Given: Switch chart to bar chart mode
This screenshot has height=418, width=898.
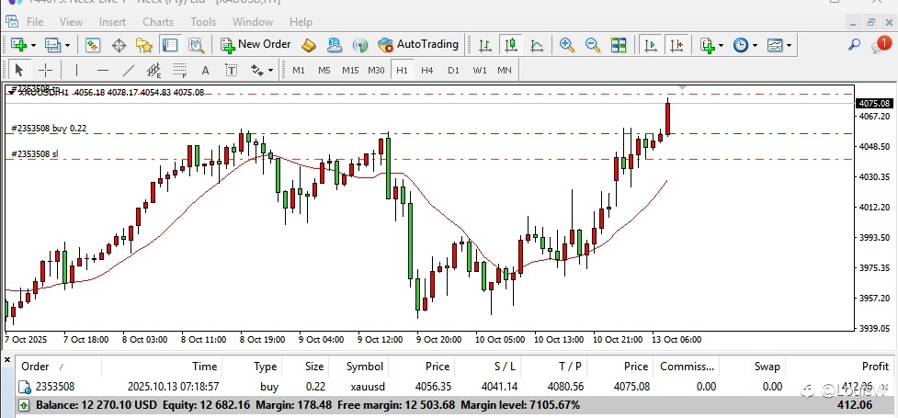Looking at the screenshot, I should click(484, 45).
